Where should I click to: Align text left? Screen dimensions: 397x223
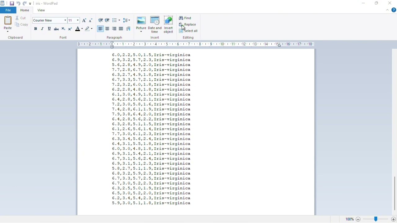tap(100, 29)
